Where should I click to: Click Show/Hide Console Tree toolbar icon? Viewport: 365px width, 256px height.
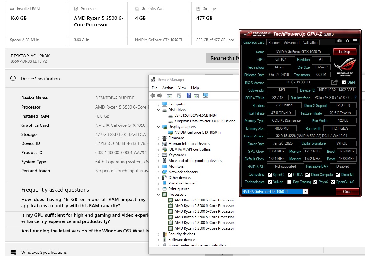169,96
